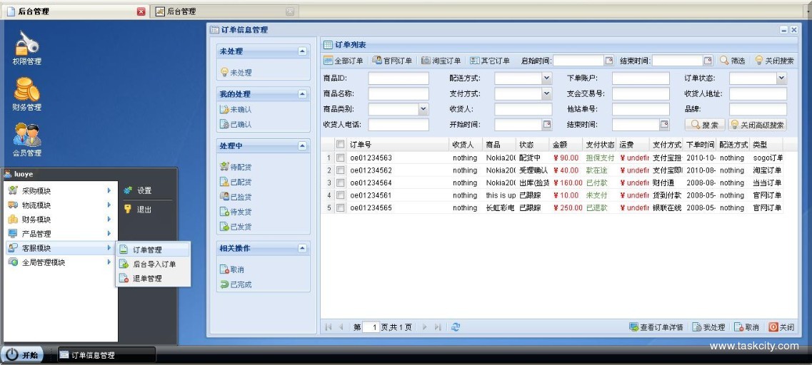Click the 未处理 lightbulb item

(236, 73)
